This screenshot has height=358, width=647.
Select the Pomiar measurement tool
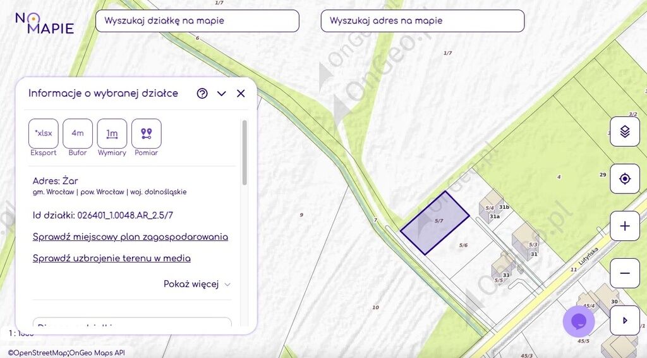[x=146, y=133]
